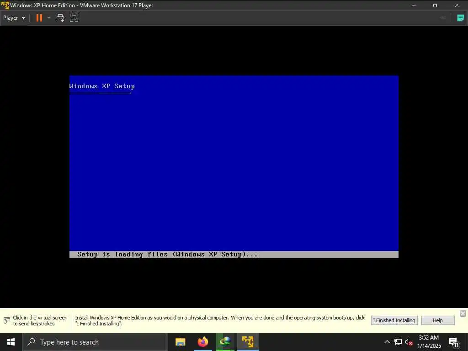
Task: Send Ctrl+Alt+Del to the virtual machine
Action: click(x=60, y=18)
